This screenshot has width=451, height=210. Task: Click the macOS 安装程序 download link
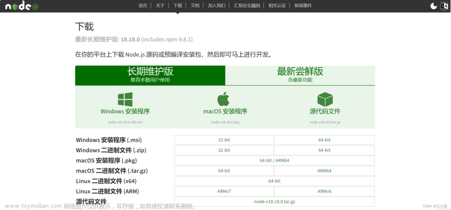tap(225, 112)
